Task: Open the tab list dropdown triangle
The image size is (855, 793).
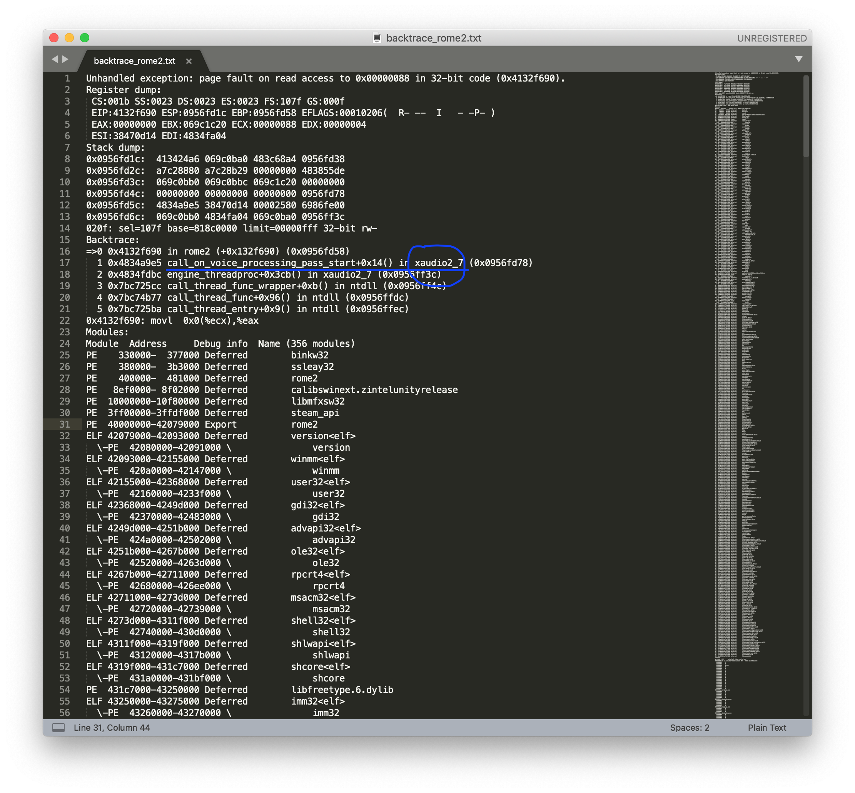Action: point(798,59)
